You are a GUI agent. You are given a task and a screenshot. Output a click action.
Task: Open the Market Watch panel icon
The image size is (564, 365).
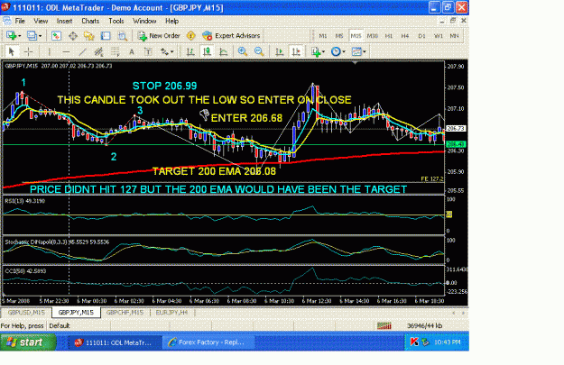tap(56, 35)
